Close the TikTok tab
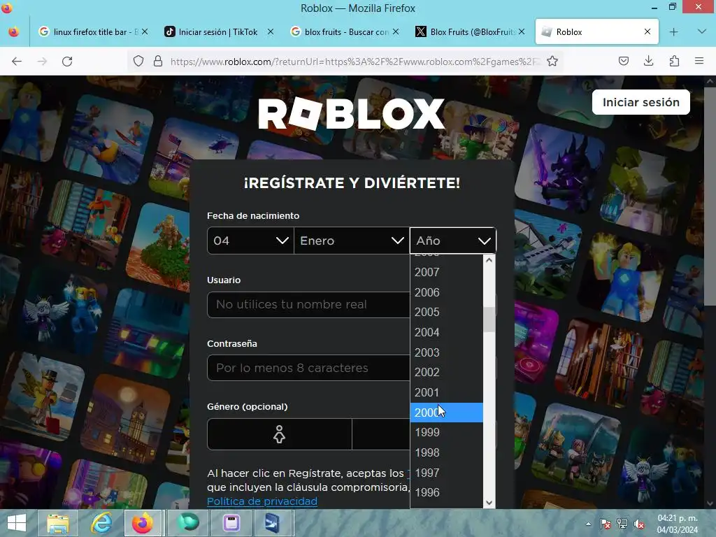Viewport: 716px width, 537px height. [271, 32]
